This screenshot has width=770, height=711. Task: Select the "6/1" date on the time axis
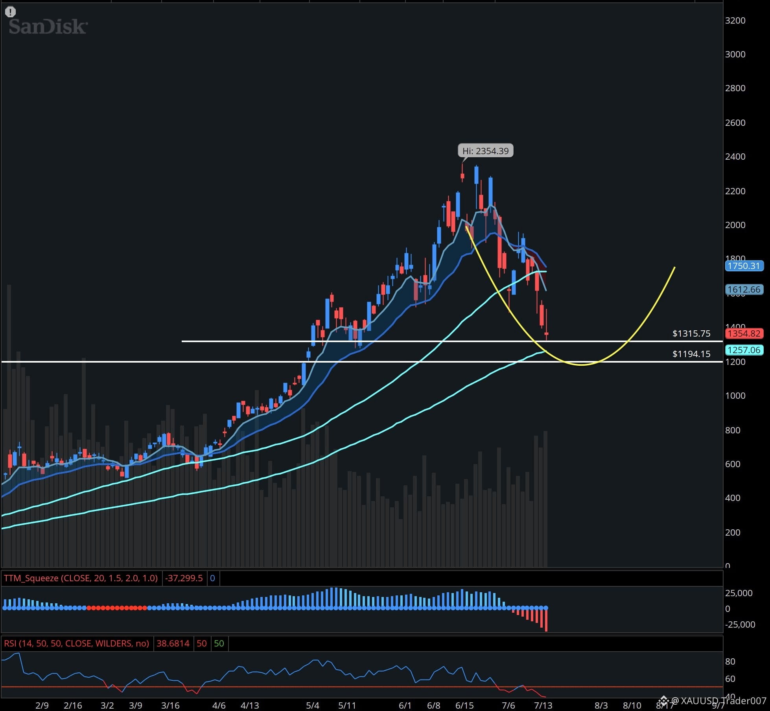click(x=405, y=705)
